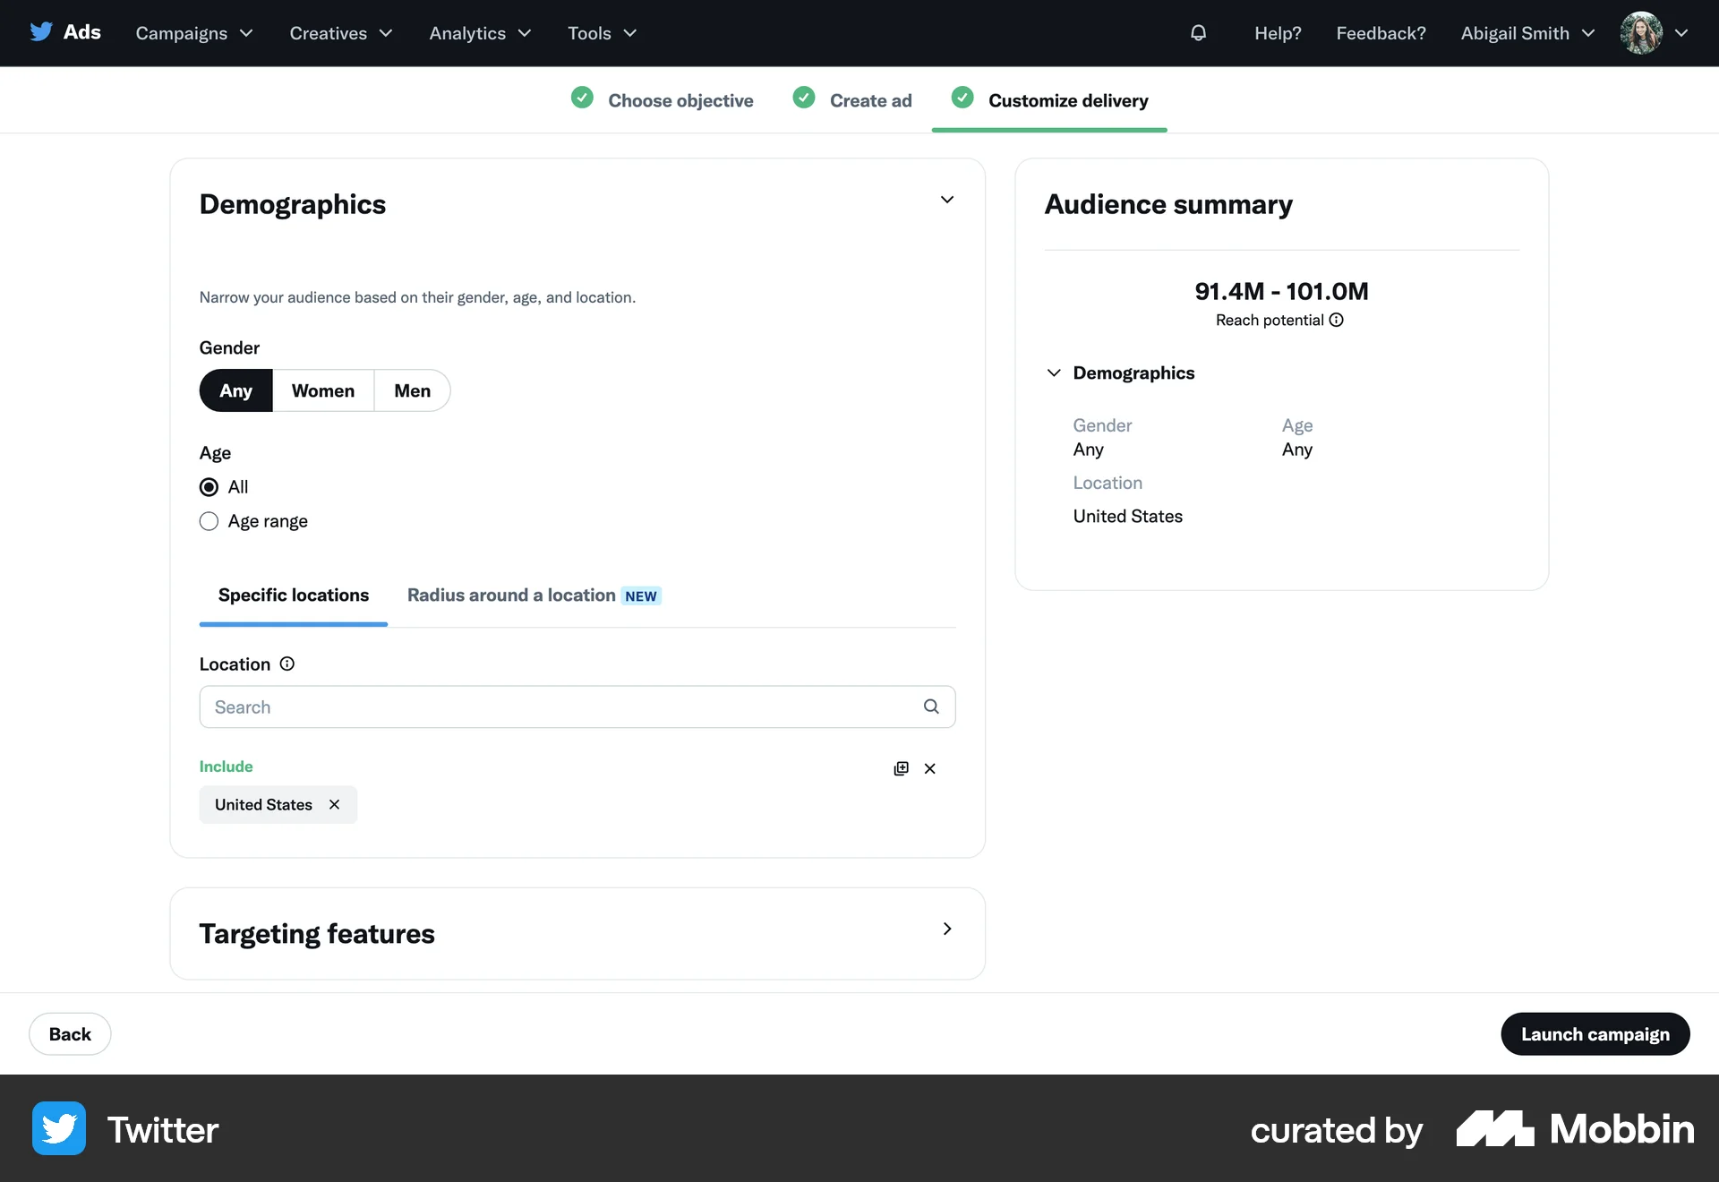Collapse the Demographics panel chevron

tap(947, 200)
